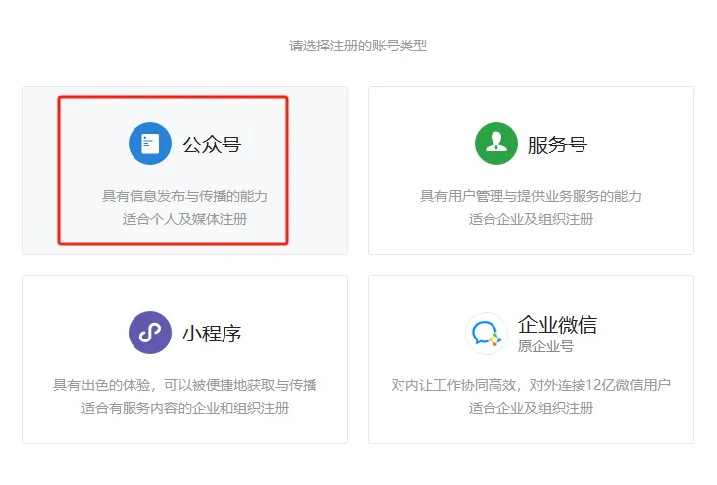Click the heading 请选择注册的账号类型
This screenshot has height=485, width=717.
point(358,46)
